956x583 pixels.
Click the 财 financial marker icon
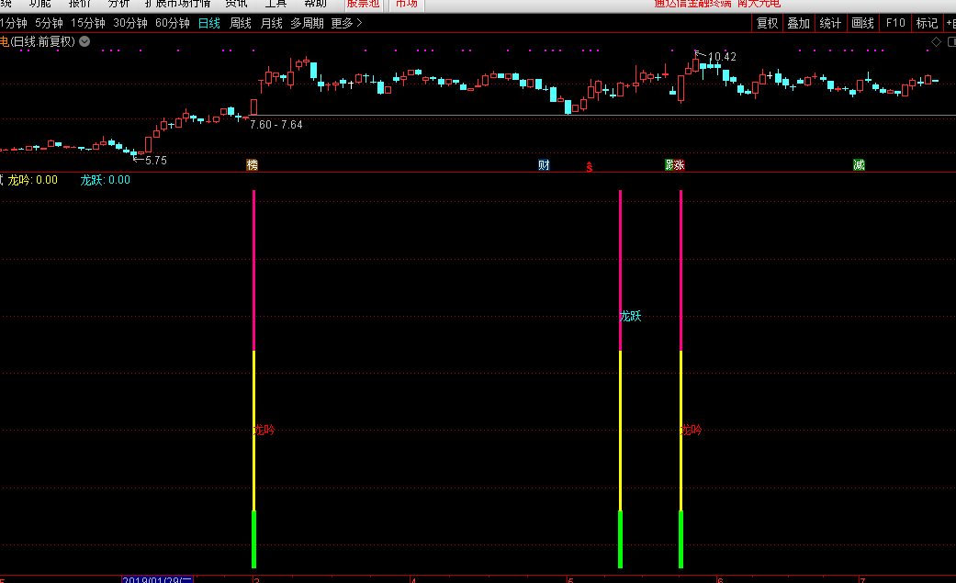click(544, 165)
